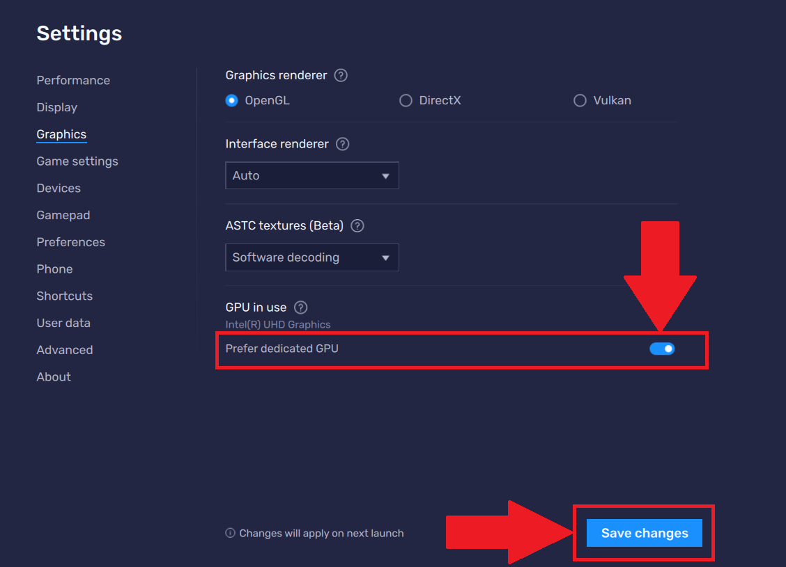Open the Gamepad settings category
The image size is (786, 567).
pyautogui.click(x=63, y=215)
